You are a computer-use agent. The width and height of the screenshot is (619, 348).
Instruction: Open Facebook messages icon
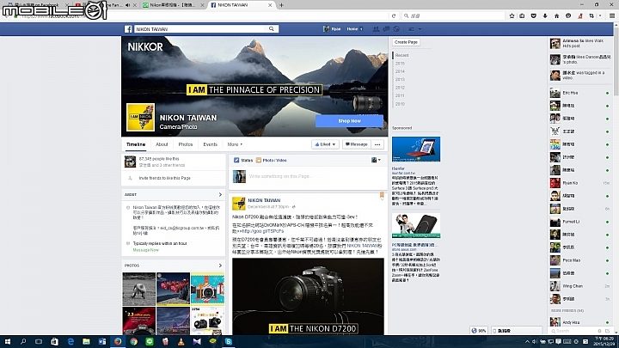tap(386, 29)
